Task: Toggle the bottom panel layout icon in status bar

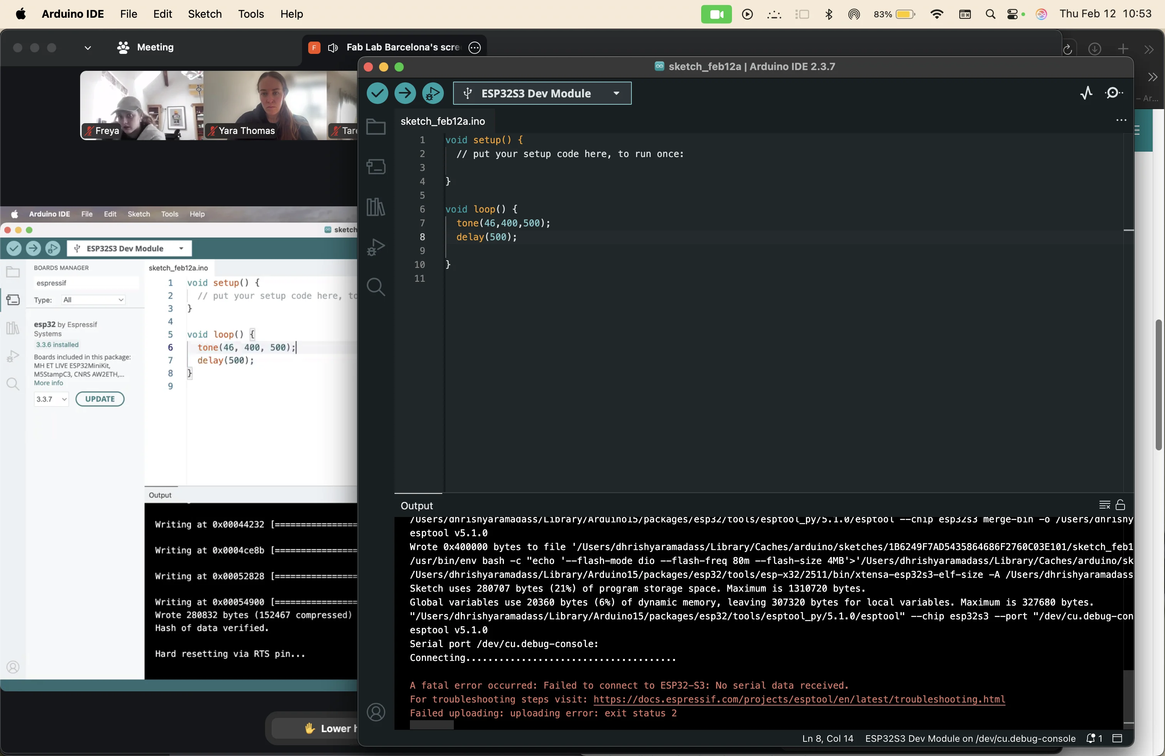Action: point(1117,738)
